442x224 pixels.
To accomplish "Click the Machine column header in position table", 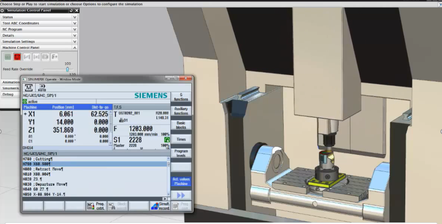I will pyautogui.click(x=30, y=107).
